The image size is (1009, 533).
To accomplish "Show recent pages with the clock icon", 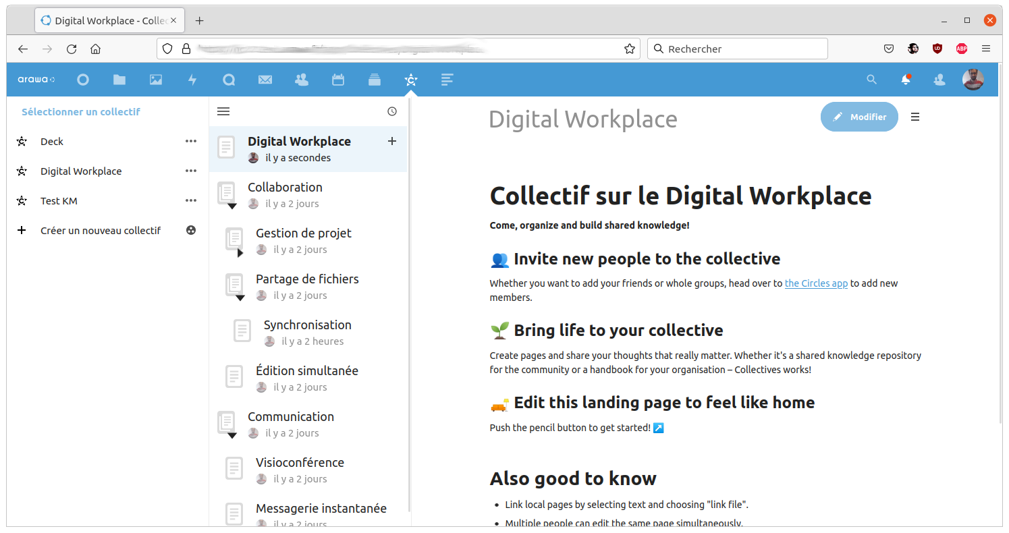I will tap(392, 111).
